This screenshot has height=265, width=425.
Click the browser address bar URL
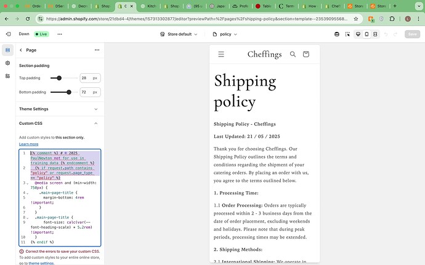point(196,18)
